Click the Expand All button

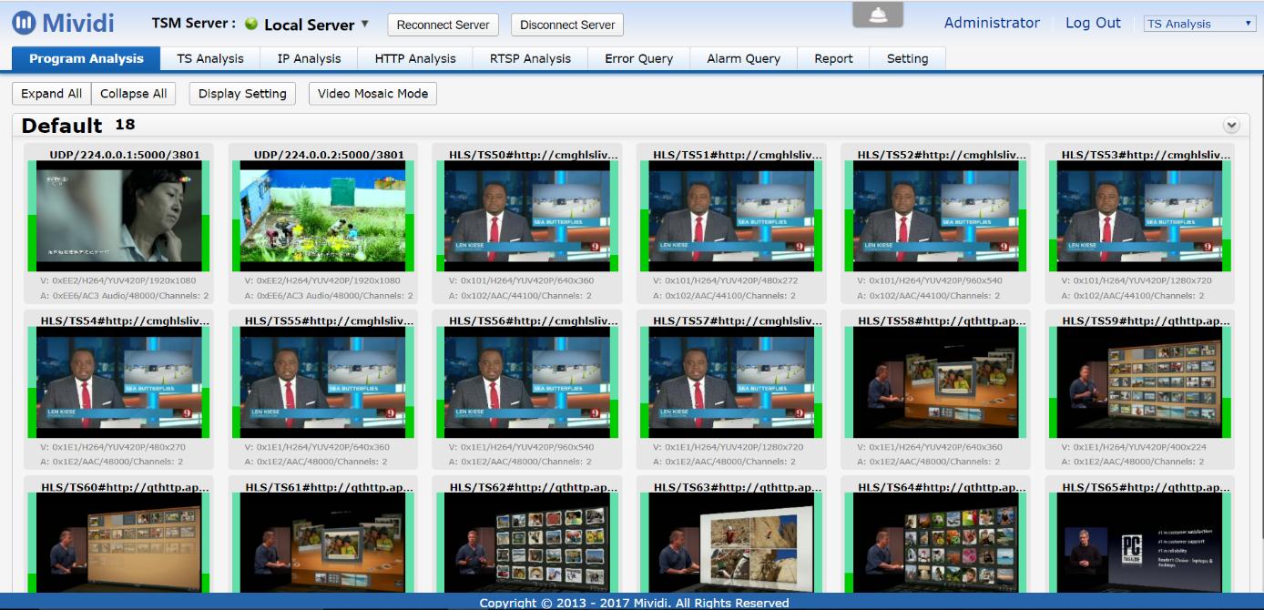(51, 93)
